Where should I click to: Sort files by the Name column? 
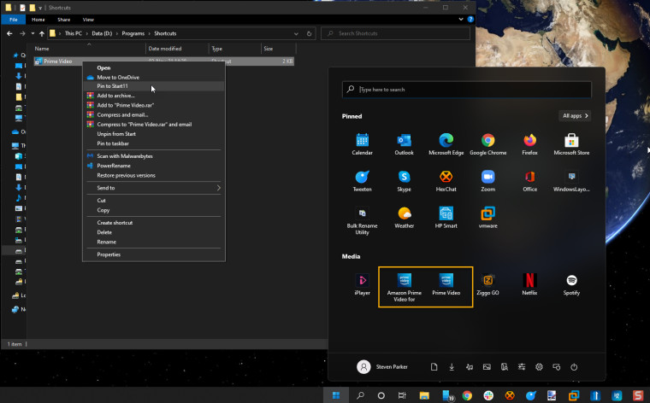tap(89, 49)
